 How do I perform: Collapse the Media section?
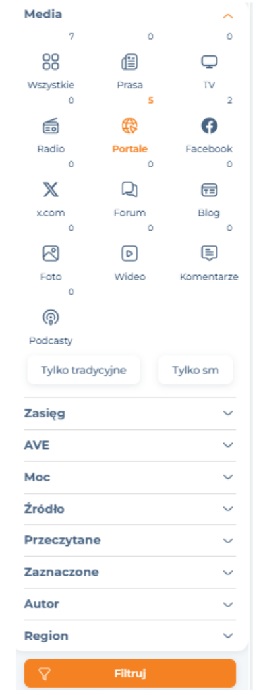(228, 16)
